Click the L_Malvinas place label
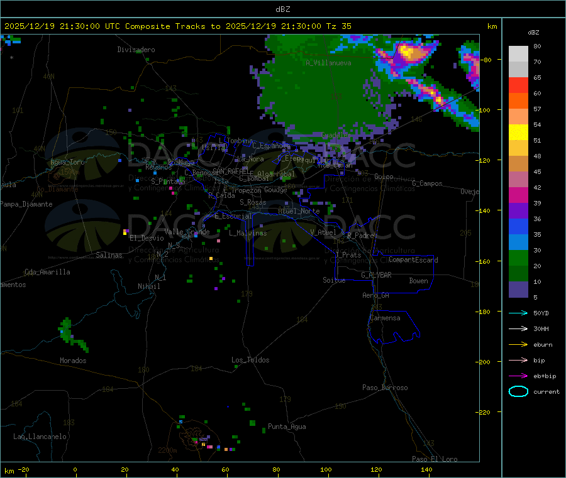Viewport: 566px width, 478px height. click(248, 233)
